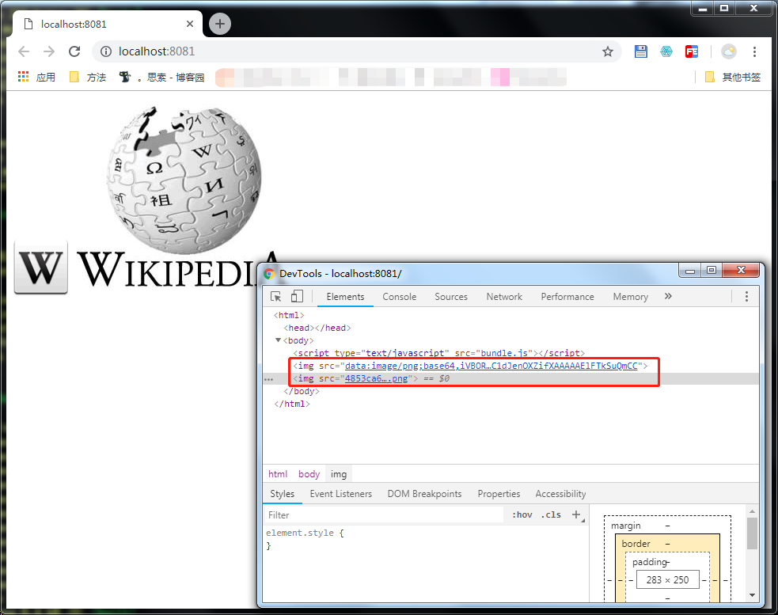The image size is (778, 615).
Task: Click html in the breadcrumb bar
Action: [277, 474]
